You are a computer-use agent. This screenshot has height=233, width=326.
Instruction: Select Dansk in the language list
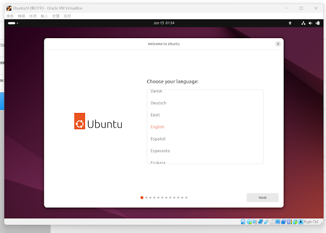(x=205, y=91)
